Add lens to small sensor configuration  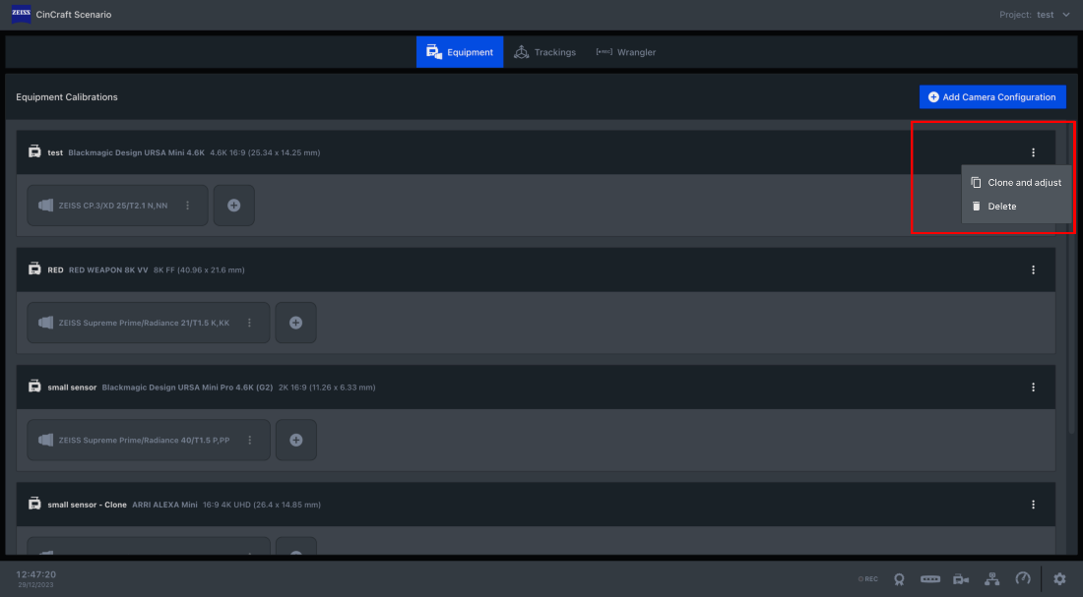click(295, 440)
